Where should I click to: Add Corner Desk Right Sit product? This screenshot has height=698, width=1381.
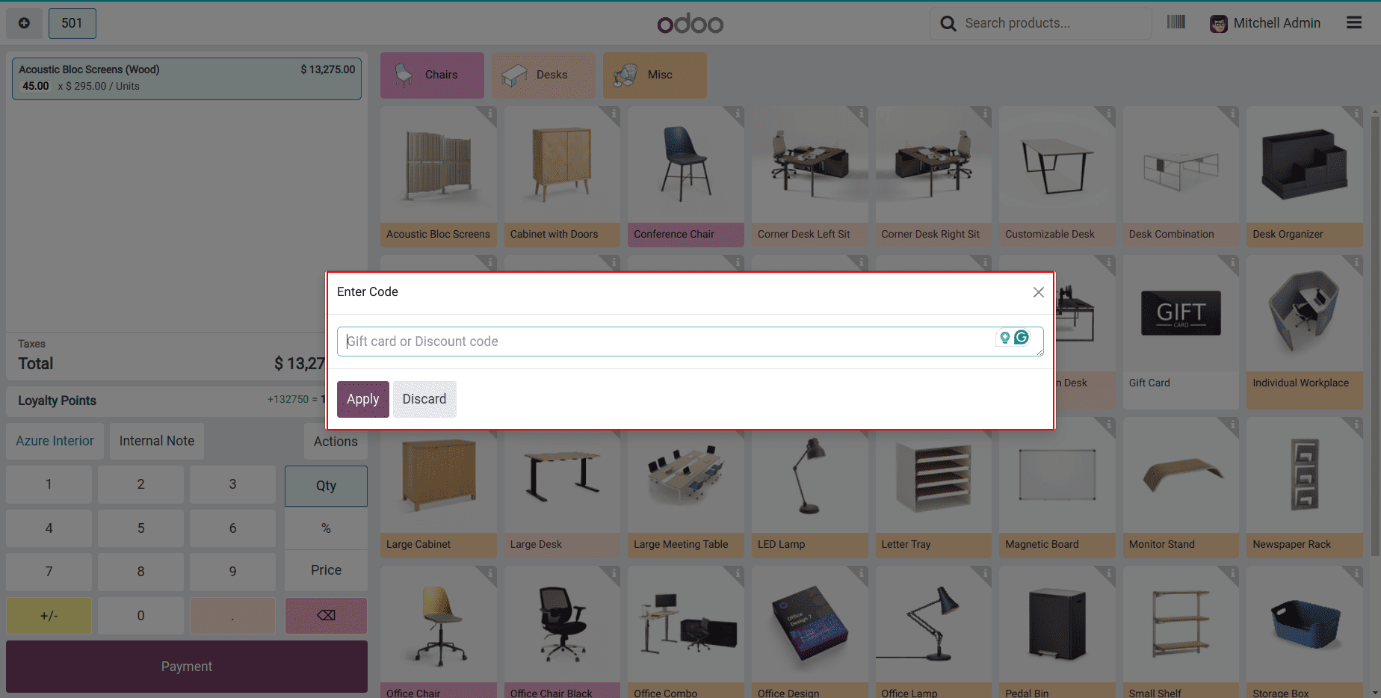[x=933, y=176]
